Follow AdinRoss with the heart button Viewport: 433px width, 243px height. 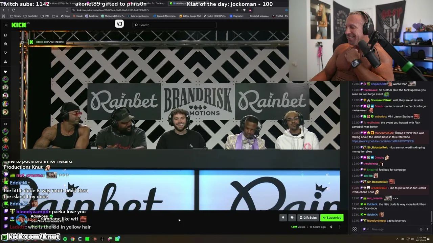(x=292, y=218)
